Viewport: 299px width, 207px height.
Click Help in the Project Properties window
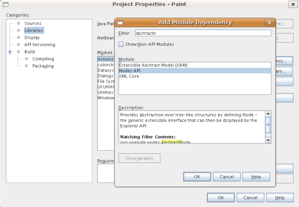click(280, 197)
